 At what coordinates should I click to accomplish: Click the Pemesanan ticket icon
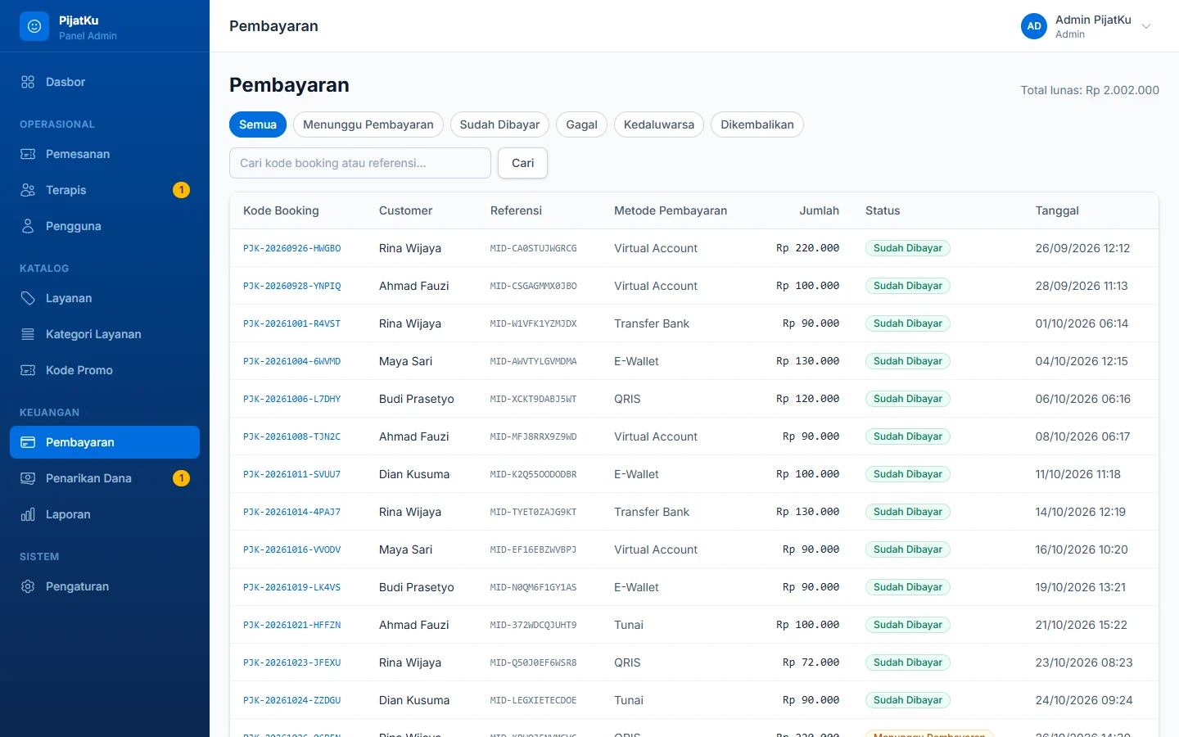pos(28,154)
